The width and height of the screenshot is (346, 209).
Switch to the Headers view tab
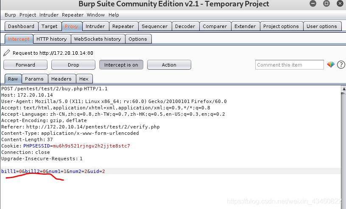pyautogui.click(x=61, y=79)
